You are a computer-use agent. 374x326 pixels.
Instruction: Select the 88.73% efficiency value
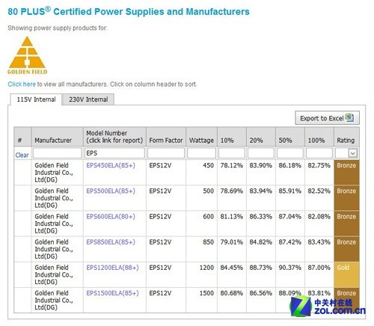point(261,268)
